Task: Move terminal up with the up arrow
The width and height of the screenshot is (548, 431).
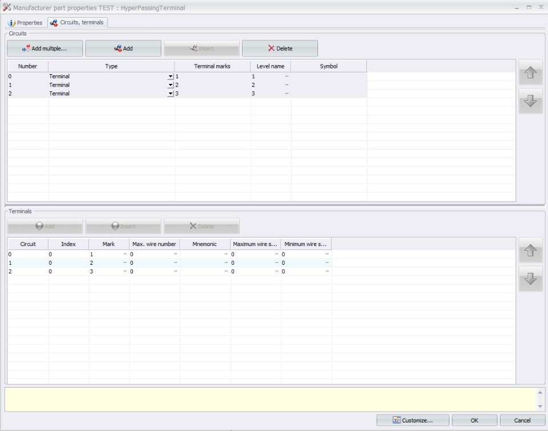Action: pyautogui.click(x=530, y=250)
